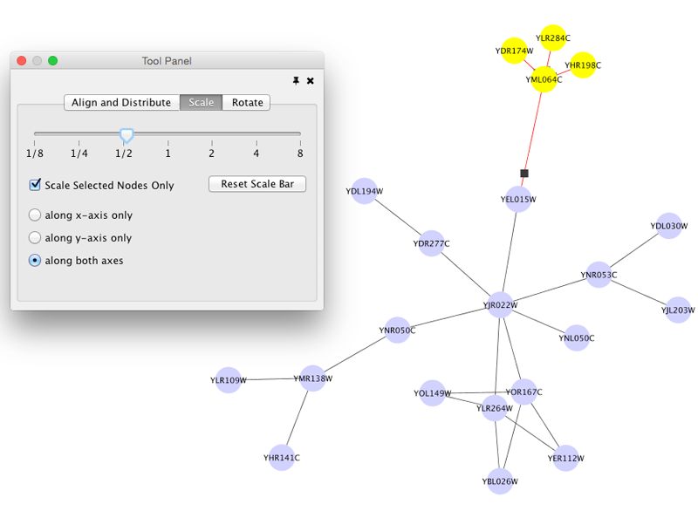Open the Rotate tab
Image resolution: width=698 pixels, height=511 pixels.
coord(247,103)
